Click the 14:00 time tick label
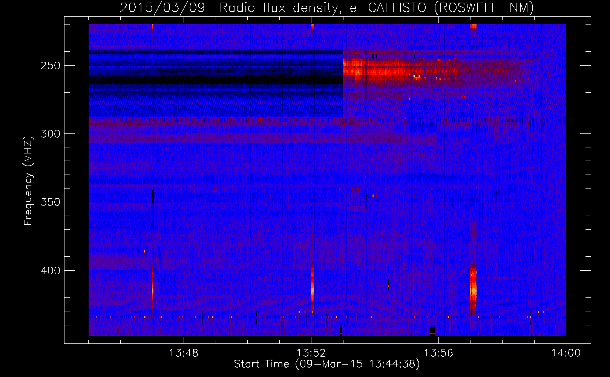 coord(566,353)
